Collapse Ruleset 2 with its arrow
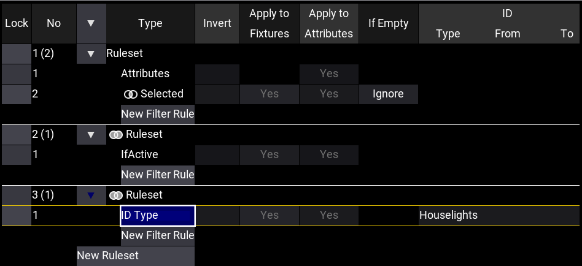The height and width of the screenshot is (266, 582). [91, 134]
